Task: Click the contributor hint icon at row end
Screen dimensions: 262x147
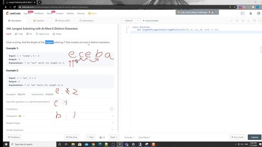Action: (112, 109)
